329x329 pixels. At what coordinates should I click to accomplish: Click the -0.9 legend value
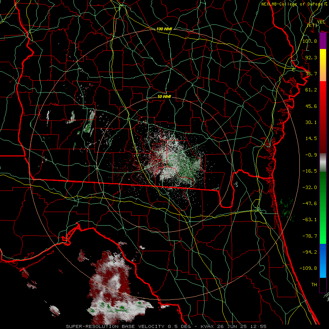(x=311, y=155)
